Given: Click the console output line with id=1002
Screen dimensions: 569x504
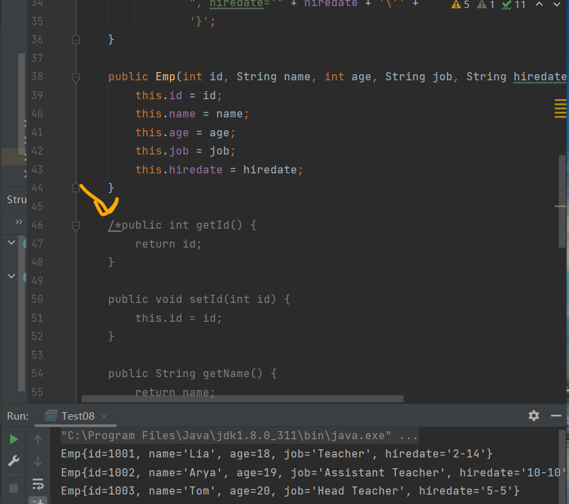Looking at the screenshot, I should (x=313, y=473).
